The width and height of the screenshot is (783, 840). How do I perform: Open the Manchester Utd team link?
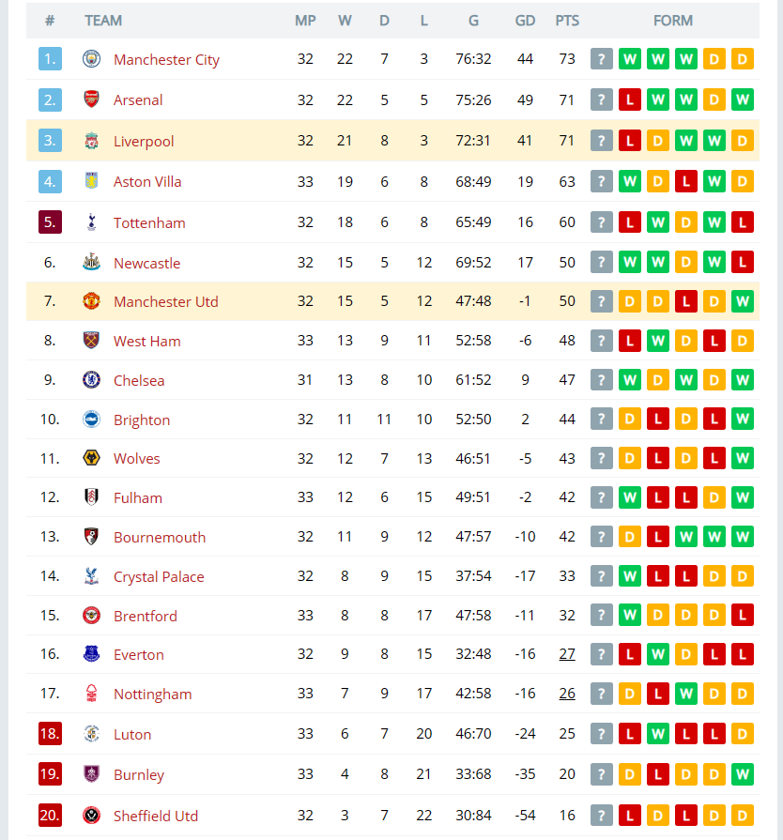pos(165,301)
